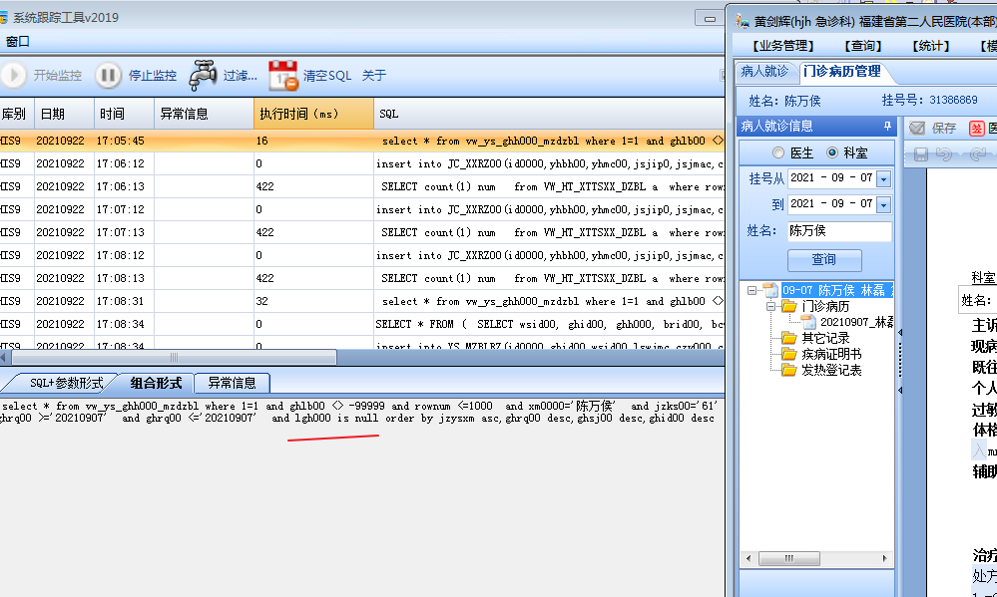Viewport: 997px width, 597px height.
Task: Open the 过滤 faucet filter icon
Action: point(203,75)
